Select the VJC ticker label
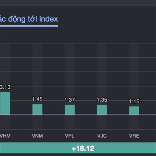The height and width of the screenshot is (156, 156). point(102,136)
